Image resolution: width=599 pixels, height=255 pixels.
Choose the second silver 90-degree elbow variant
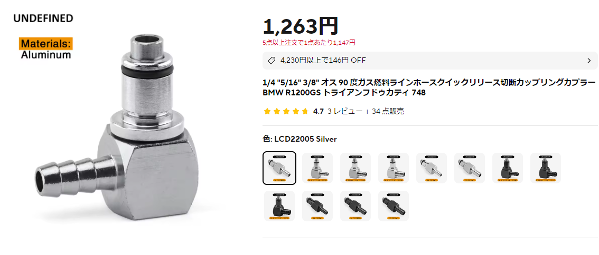[355, 168]
